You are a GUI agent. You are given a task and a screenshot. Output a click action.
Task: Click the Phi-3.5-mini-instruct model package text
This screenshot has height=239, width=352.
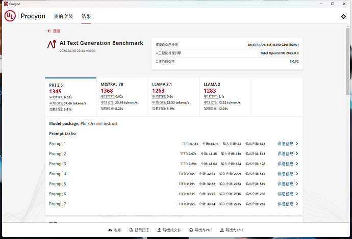[x=99, y=123]
